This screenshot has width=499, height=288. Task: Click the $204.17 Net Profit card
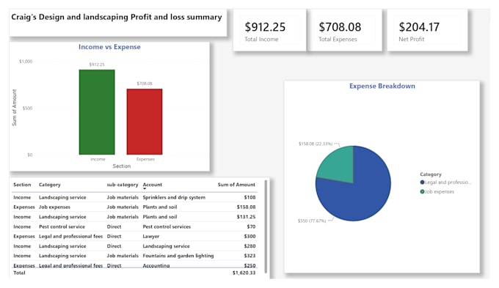427,30
